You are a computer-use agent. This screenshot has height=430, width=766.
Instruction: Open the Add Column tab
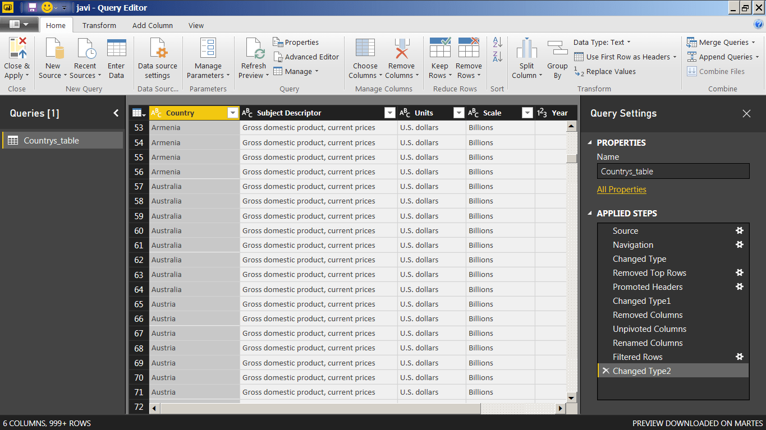click(x=152, y=25)
